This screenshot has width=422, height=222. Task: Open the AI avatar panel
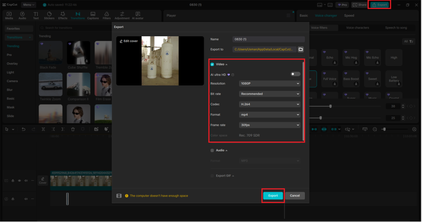click(138, 16)
